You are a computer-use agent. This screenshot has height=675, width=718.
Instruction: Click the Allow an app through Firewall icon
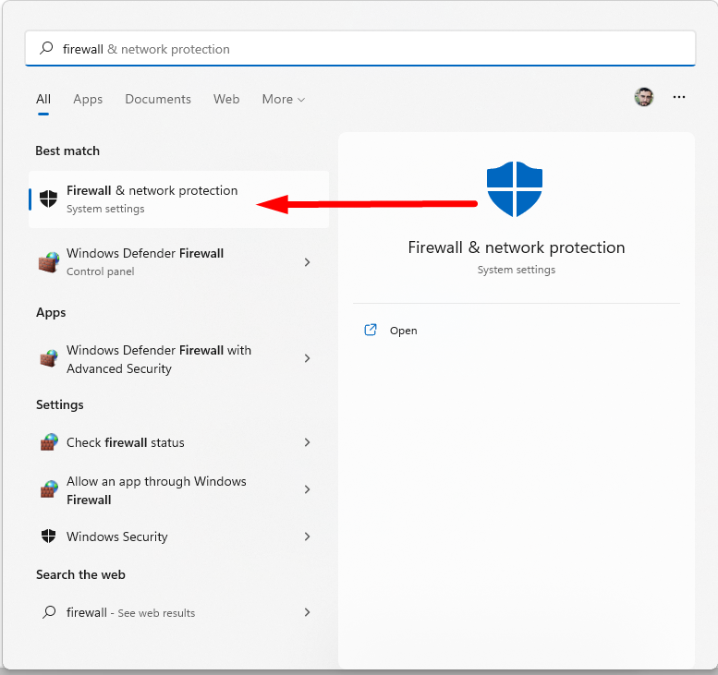click(49, 489)
